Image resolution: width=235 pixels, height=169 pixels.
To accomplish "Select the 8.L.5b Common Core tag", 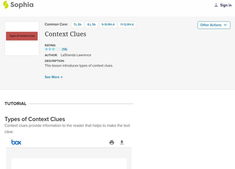I will (x=91, y=25).
